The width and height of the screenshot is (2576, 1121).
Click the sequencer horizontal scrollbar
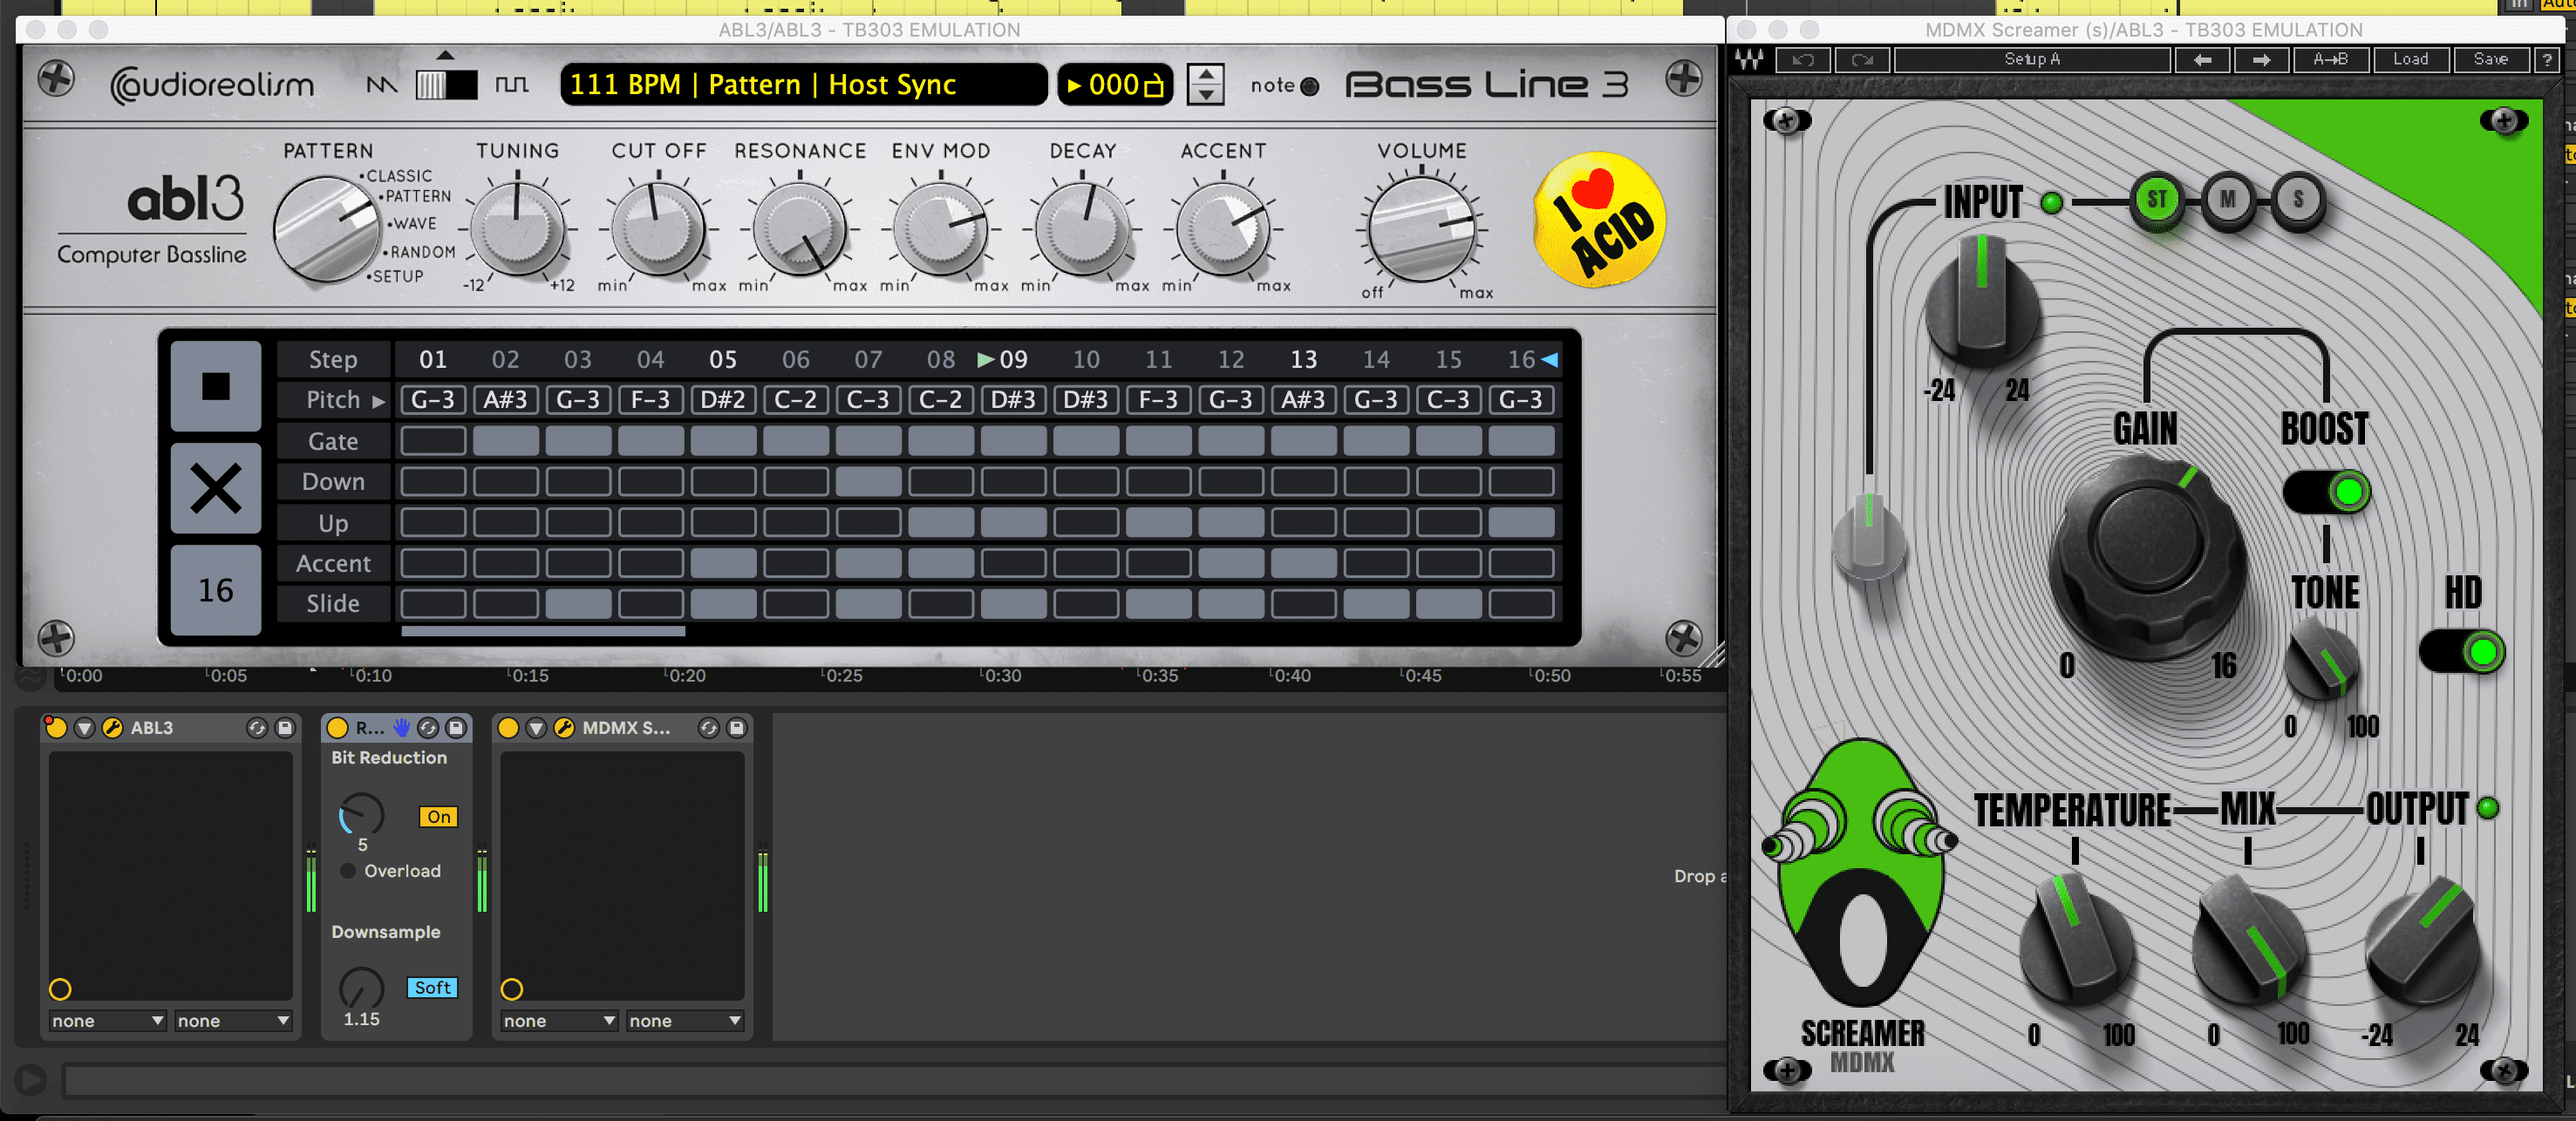click(x=543, y=632)
